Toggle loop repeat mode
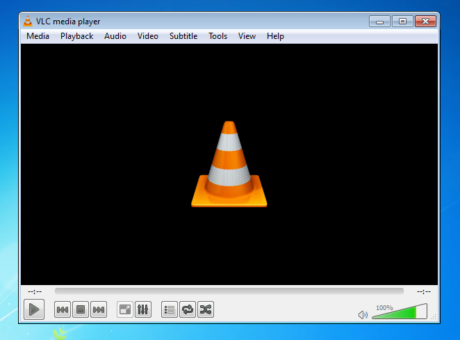 click(188, 309)
